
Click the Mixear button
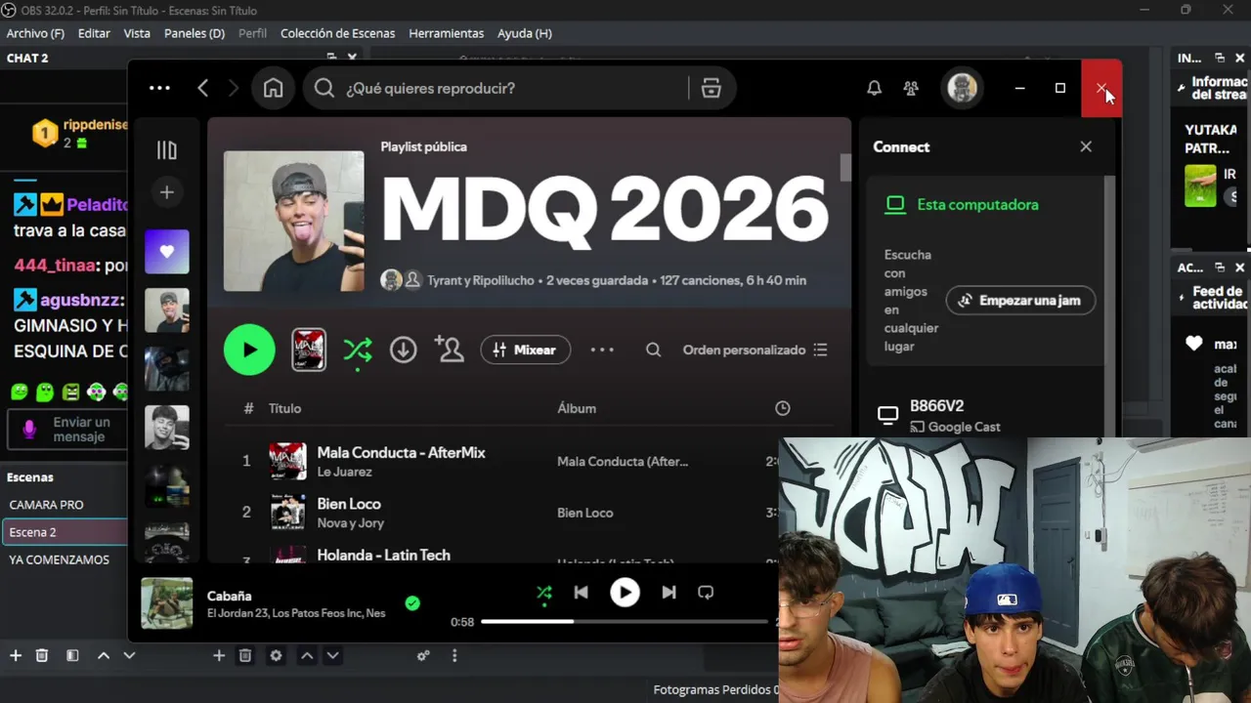[525, 350]
